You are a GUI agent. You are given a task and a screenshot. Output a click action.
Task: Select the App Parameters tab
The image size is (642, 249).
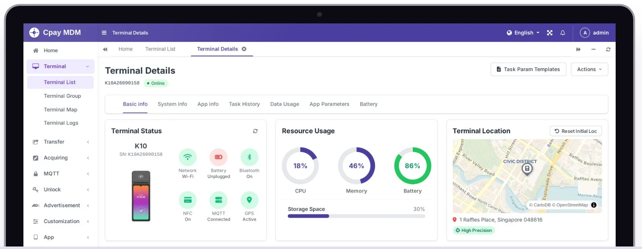[x=329, y=104]
